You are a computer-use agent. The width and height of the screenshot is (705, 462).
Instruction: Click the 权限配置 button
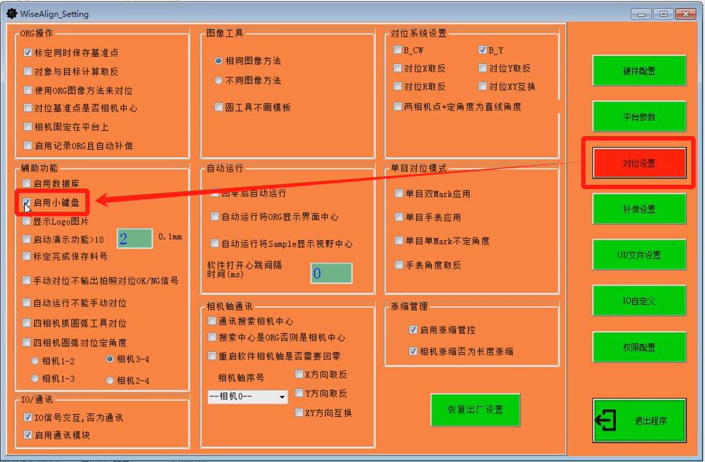pyautogui.click(x=639, y=347)
